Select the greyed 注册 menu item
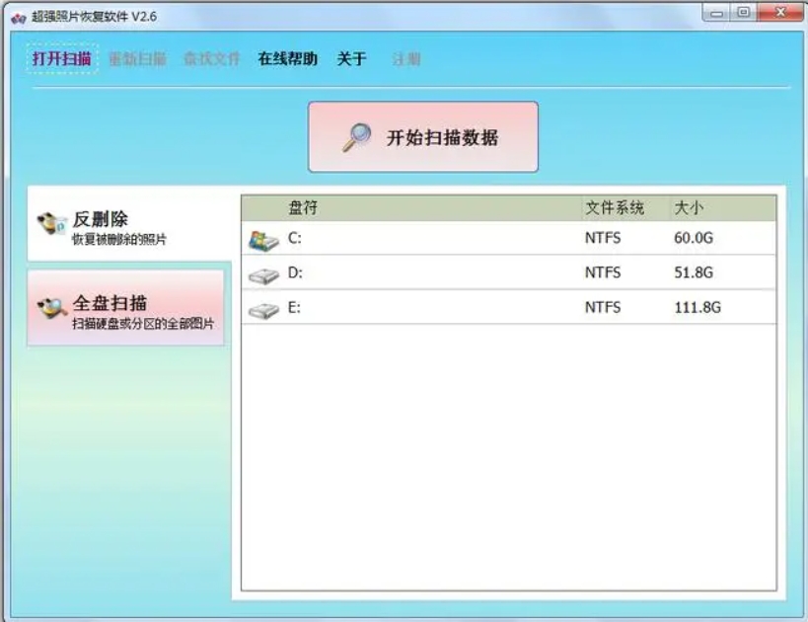 [406, 59]
